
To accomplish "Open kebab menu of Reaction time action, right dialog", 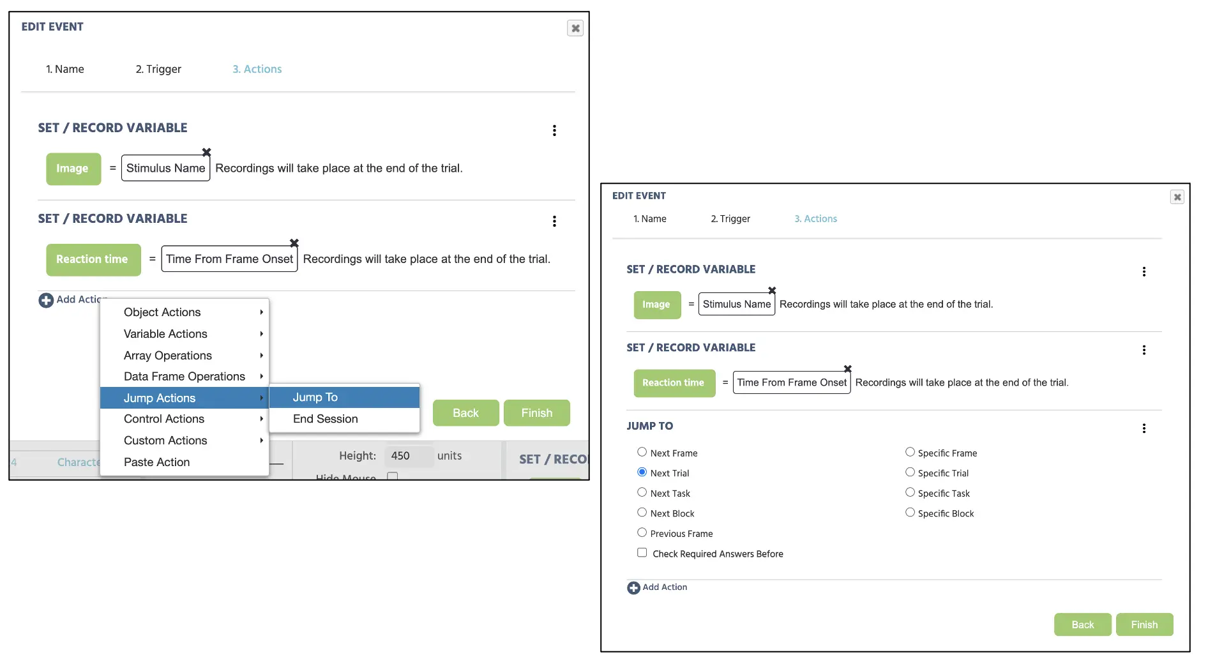I will pos(1144,350).
